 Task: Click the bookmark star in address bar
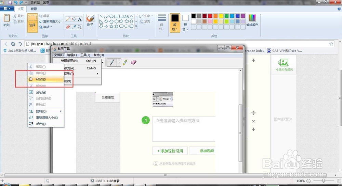click(x=331, y=44)
